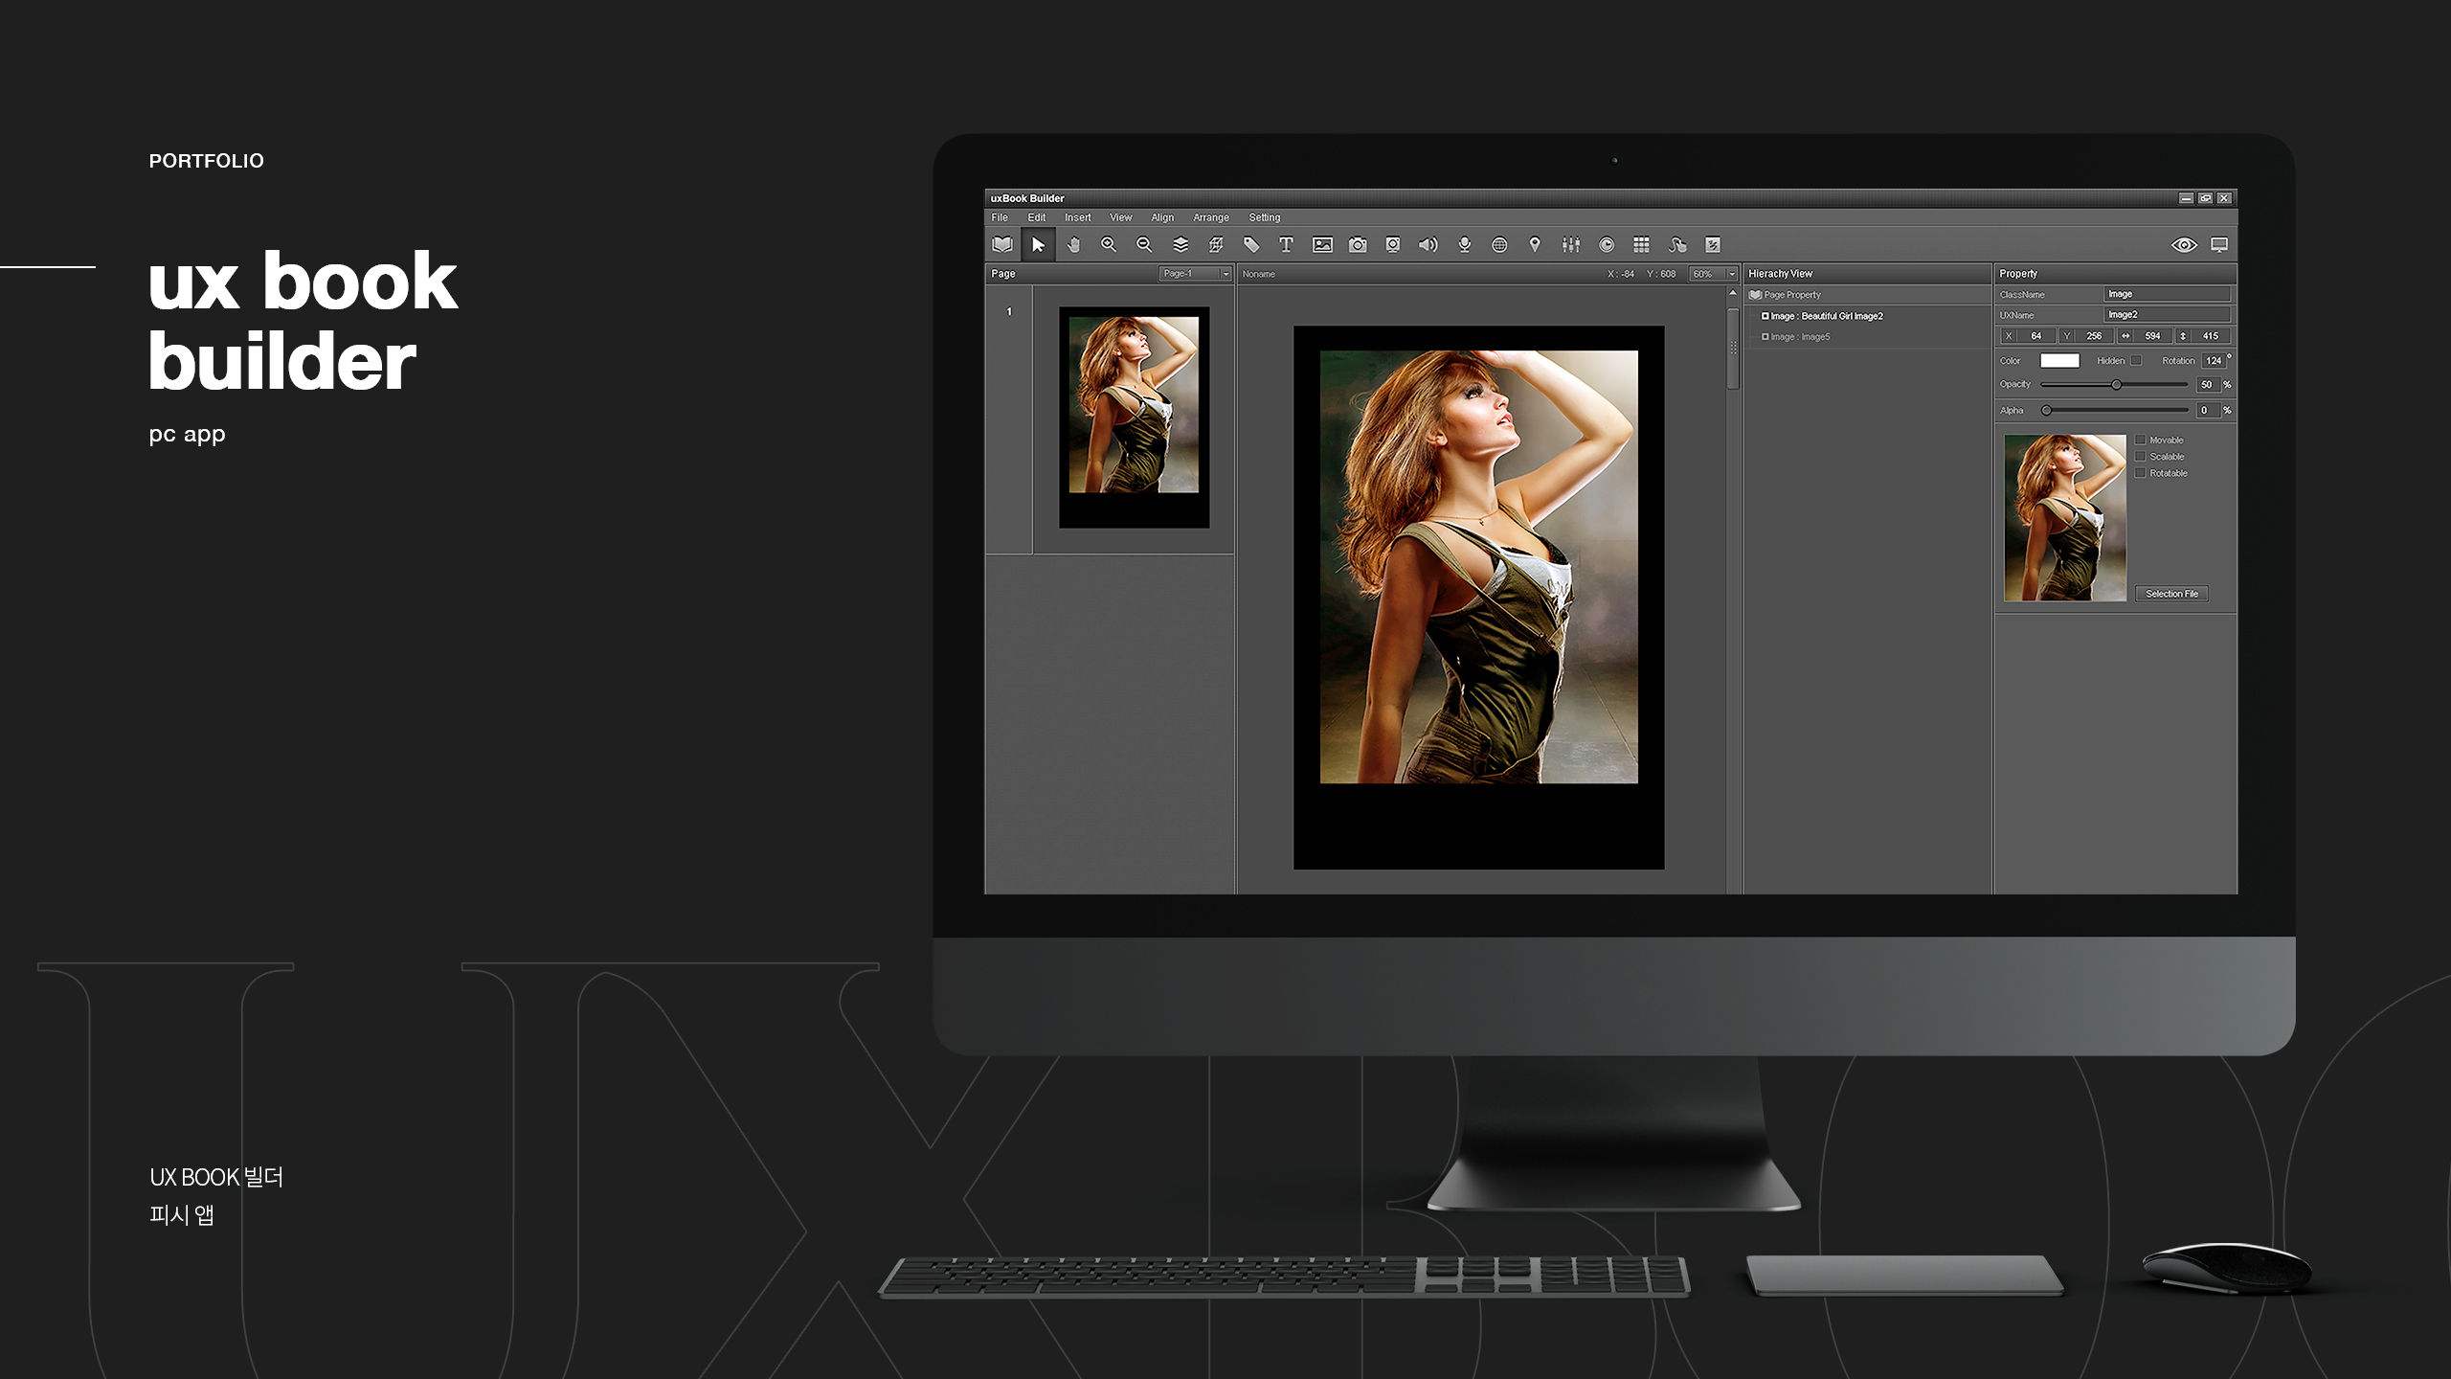Minimize the uxBook Builder window
Screen dimensions: 2451x1379
pyautogui.click(x=2186, y=198)
